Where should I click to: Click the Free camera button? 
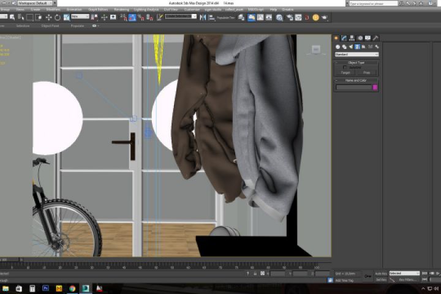[x=367, y=72]
